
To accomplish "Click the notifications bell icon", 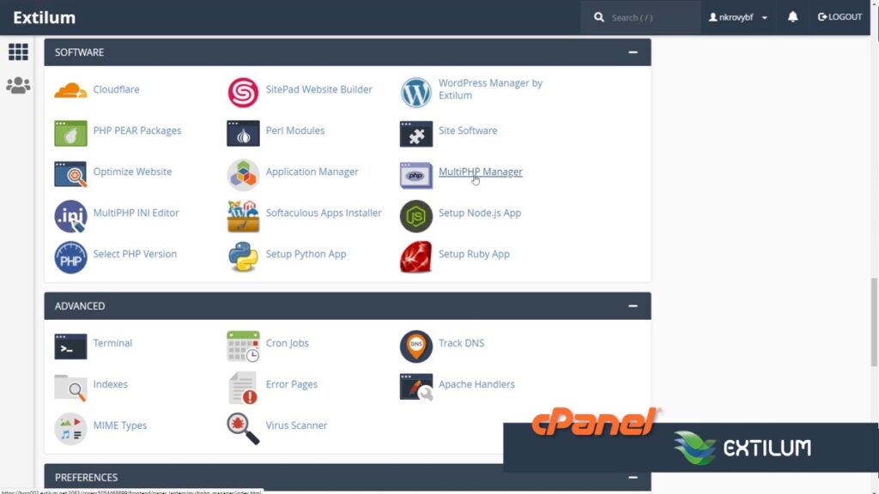I will [x=792, y=17].
